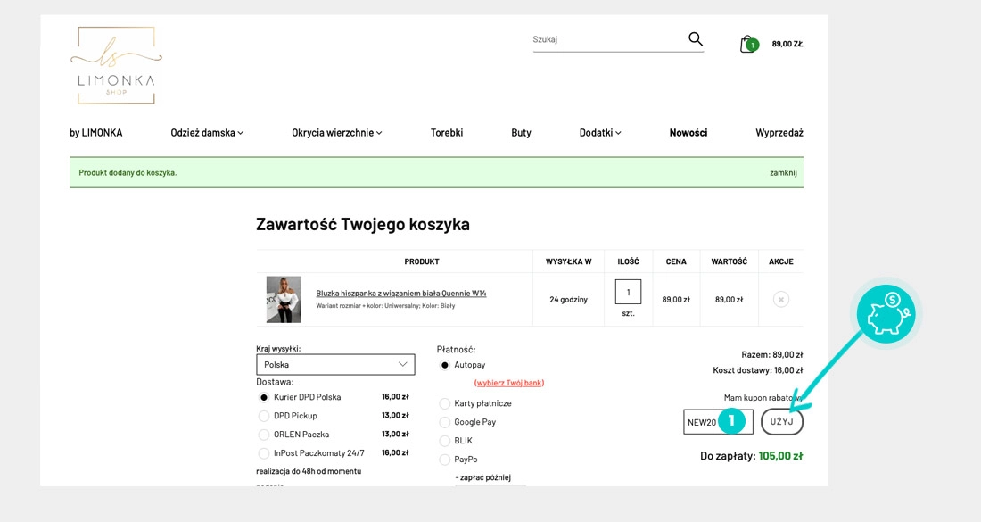The height and width of the screenshot is (522, 981).
Task: Open the Nowości menu item
Action: (x=688, y=133)
